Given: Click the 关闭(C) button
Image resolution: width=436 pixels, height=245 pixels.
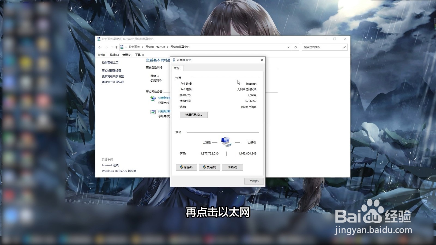Looking at the screenshot, I should 254,181.
